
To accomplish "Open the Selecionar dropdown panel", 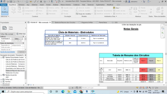I will (5, 16).
